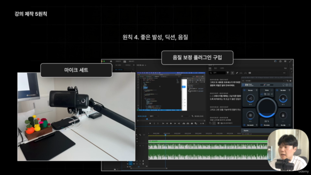The image size is (311, 175).
Task: Select the first Voice mode icon in RX
Action: 262,94
